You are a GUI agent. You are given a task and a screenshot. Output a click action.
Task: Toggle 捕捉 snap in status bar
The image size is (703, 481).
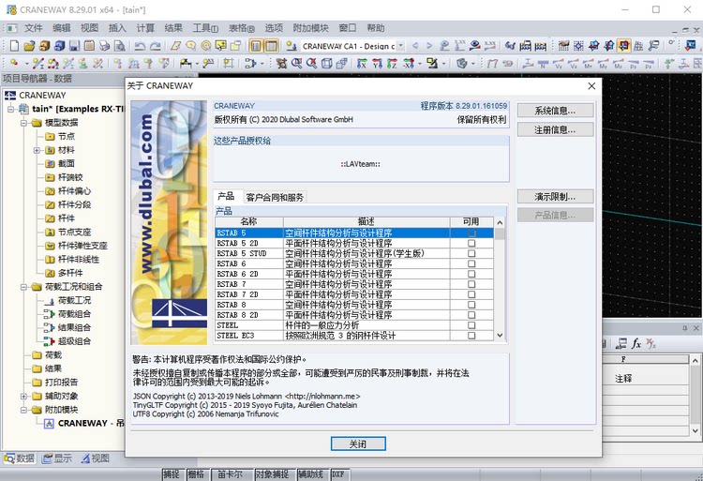click(x=171, y=474)
